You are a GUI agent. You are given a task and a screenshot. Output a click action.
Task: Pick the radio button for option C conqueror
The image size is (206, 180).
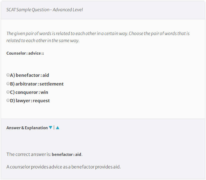click(8, 92)
